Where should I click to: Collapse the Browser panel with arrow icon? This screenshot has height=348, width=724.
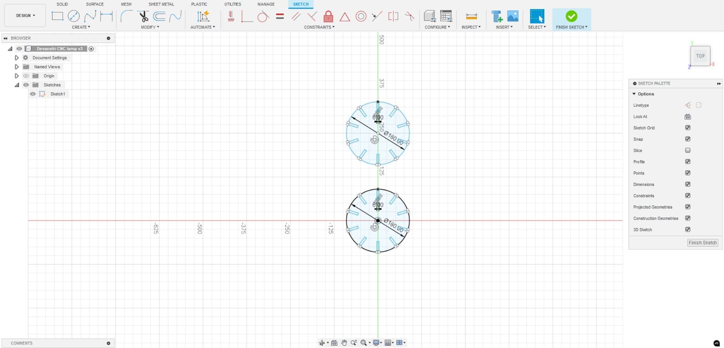[5, 38]
